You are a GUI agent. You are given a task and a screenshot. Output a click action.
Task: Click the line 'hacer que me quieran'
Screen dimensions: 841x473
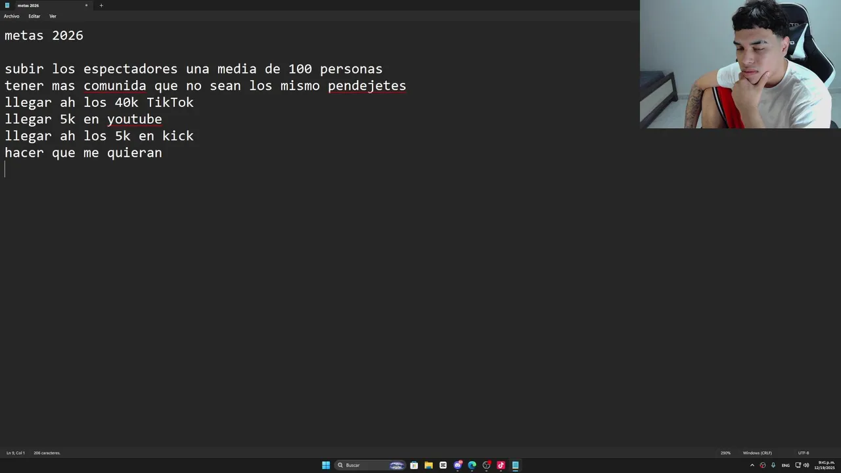pyautogui.click(x=83, y=153)
